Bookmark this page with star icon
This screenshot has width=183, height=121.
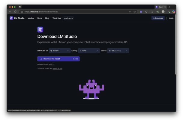(x=135, y=12)
